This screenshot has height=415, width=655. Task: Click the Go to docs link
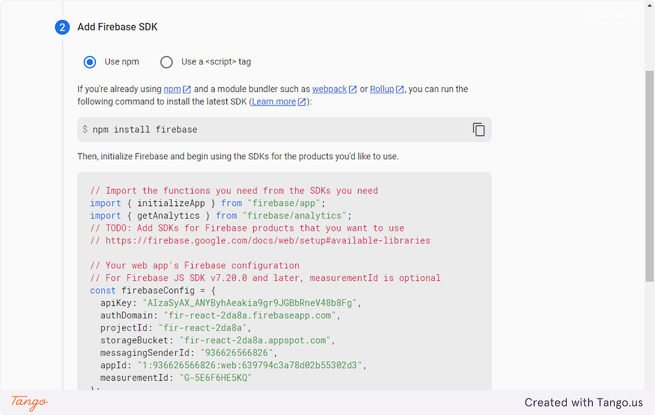click(x=608, y=14)
